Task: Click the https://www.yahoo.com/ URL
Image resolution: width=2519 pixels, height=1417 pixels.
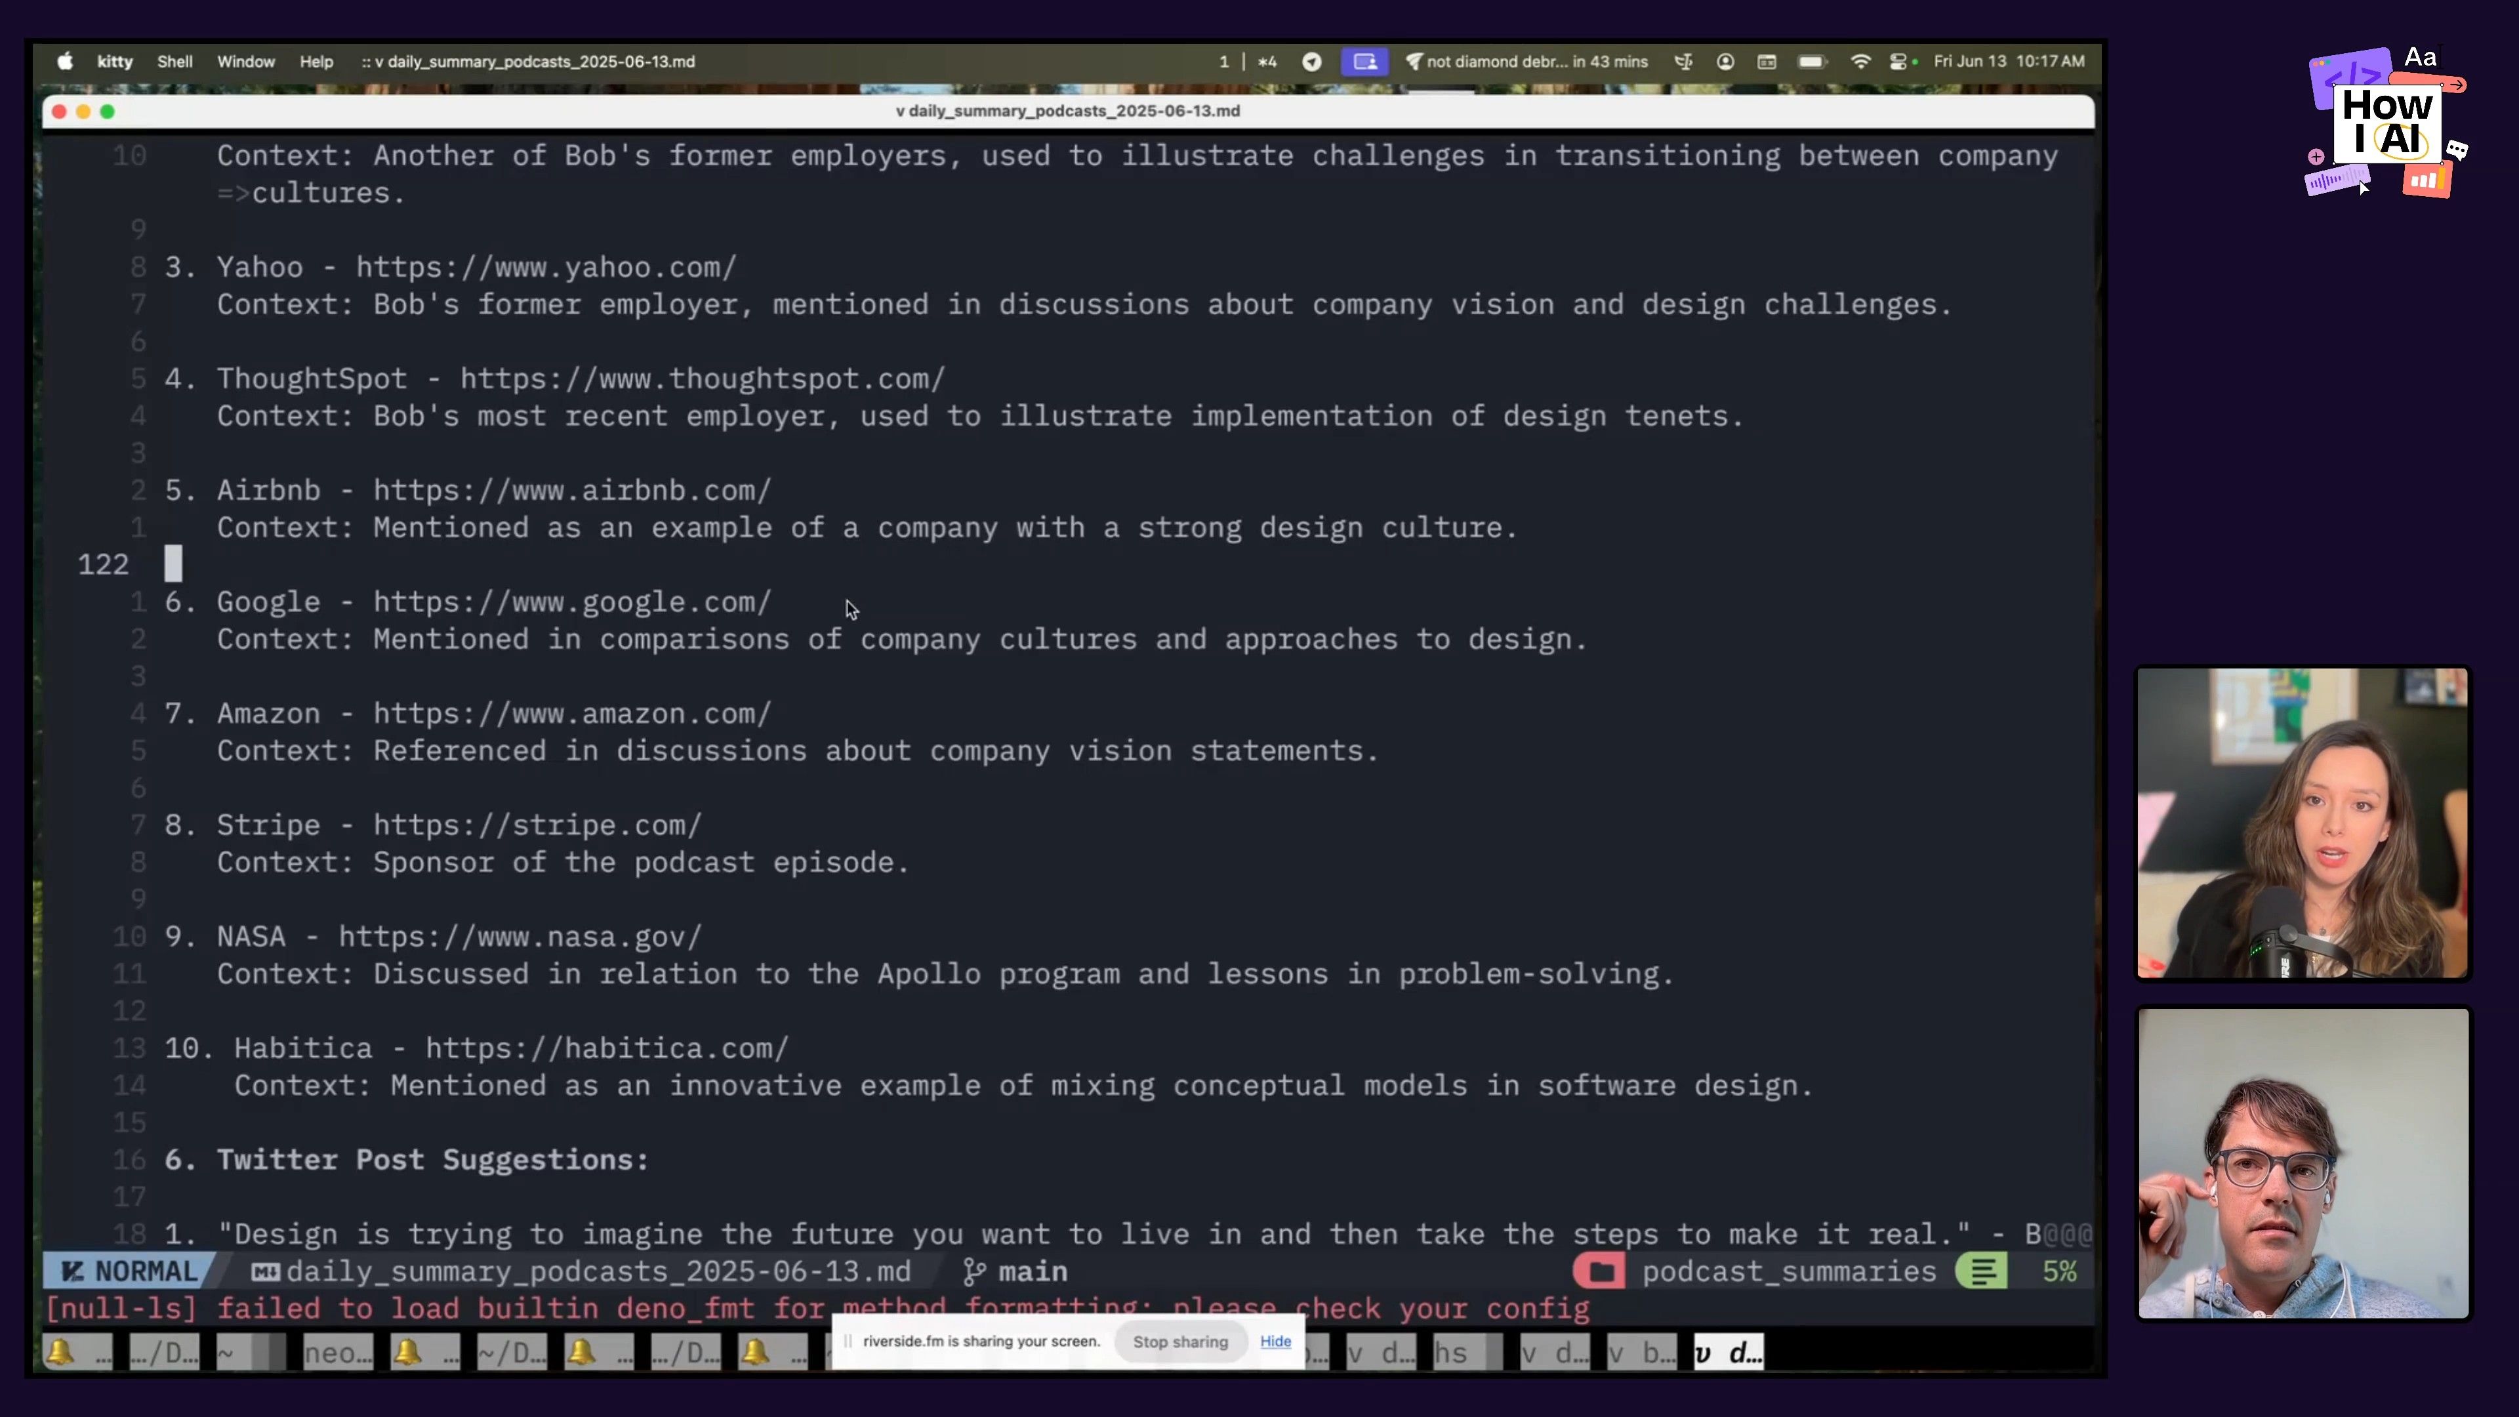Action: (x=546, y=267)
